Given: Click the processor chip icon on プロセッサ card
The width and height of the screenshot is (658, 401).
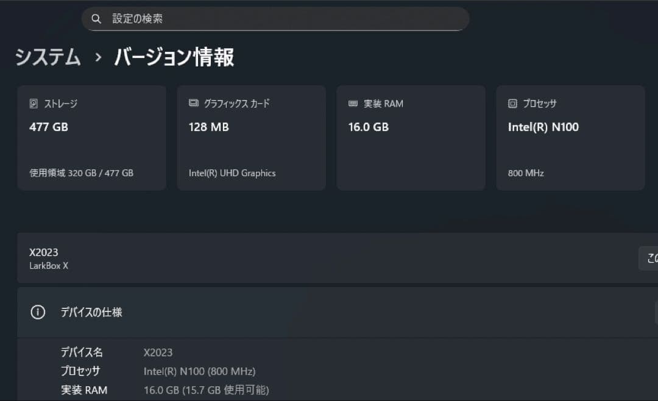Looking at the screenshot, I should pos(512,103).
